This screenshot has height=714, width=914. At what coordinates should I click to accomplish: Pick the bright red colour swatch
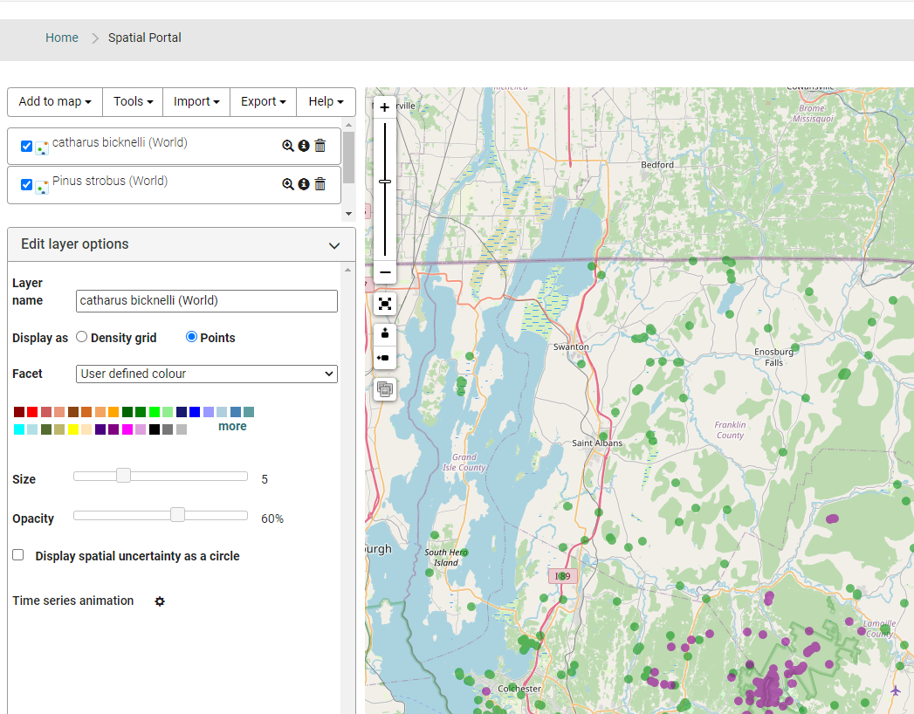point(32,412)
